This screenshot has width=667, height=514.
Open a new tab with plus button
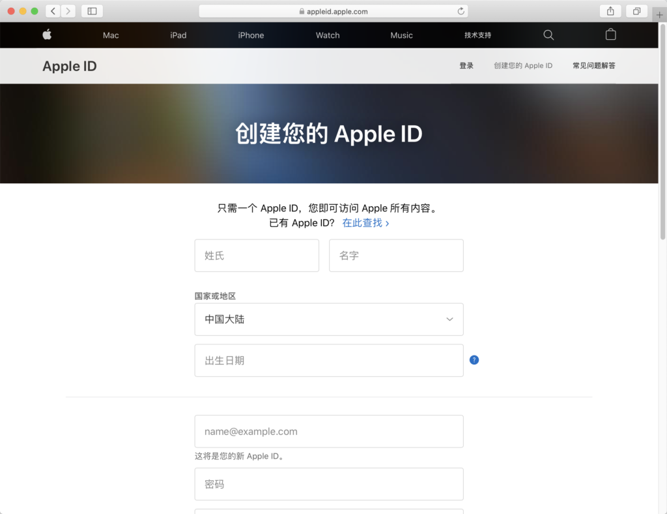[659, 15]
